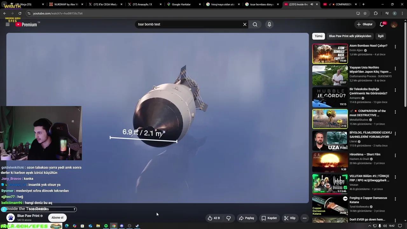
Task: Go to YouTube Premium home logo
Action: [26, 24]
